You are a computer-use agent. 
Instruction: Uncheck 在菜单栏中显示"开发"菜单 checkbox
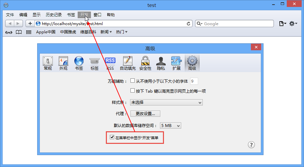click(112, 137)
